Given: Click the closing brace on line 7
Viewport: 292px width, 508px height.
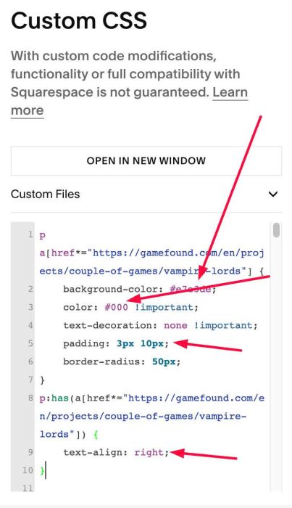Looking at the screenshot, I should (x=42, y=380).
